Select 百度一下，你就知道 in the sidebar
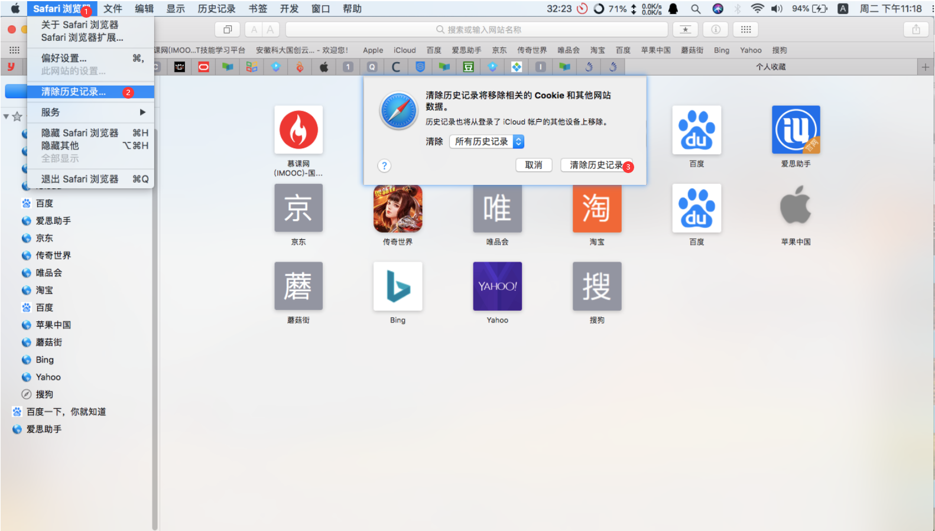The height and width of the screenshot is (531, 935). coord(66,412)
